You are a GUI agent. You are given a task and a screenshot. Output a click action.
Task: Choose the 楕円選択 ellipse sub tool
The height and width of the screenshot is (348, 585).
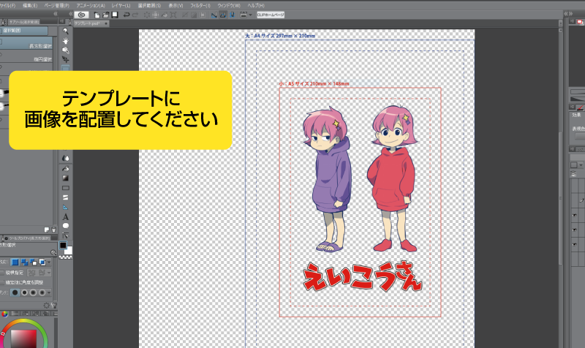coord(26,58)
